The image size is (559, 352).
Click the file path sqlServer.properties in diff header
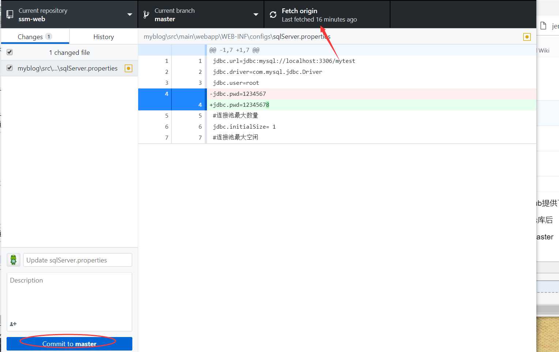click(302, 37)
